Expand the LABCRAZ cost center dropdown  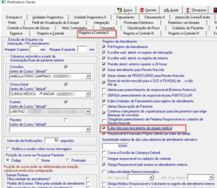point(88,111)
